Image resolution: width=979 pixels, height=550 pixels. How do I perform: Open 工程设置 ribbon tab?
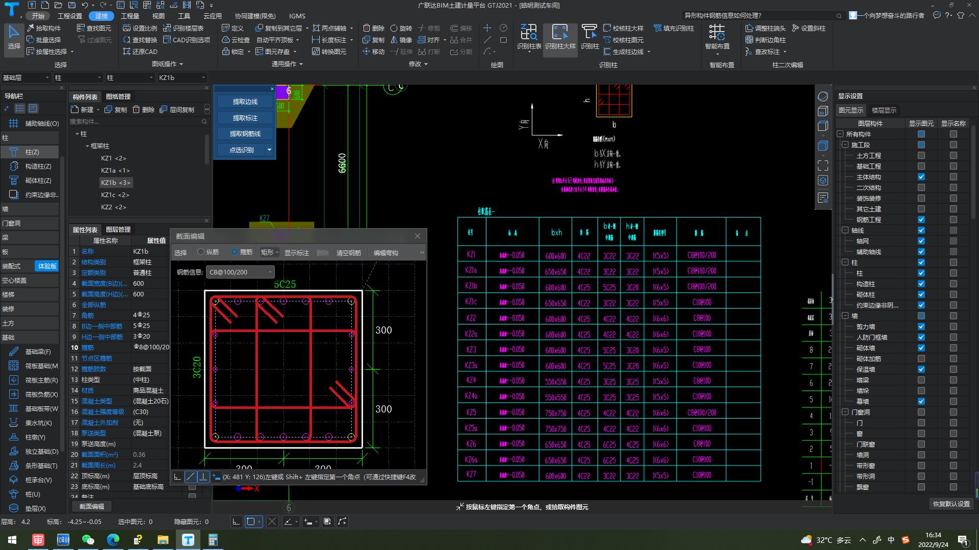click(70, 16)
